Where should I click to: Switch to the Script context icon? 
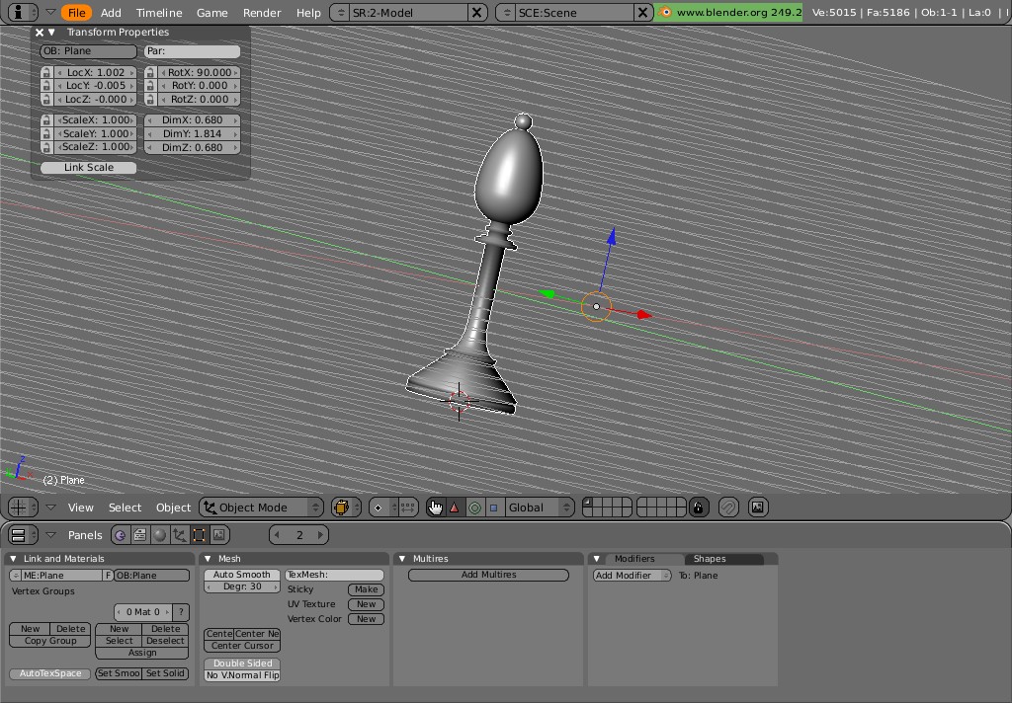139,535
